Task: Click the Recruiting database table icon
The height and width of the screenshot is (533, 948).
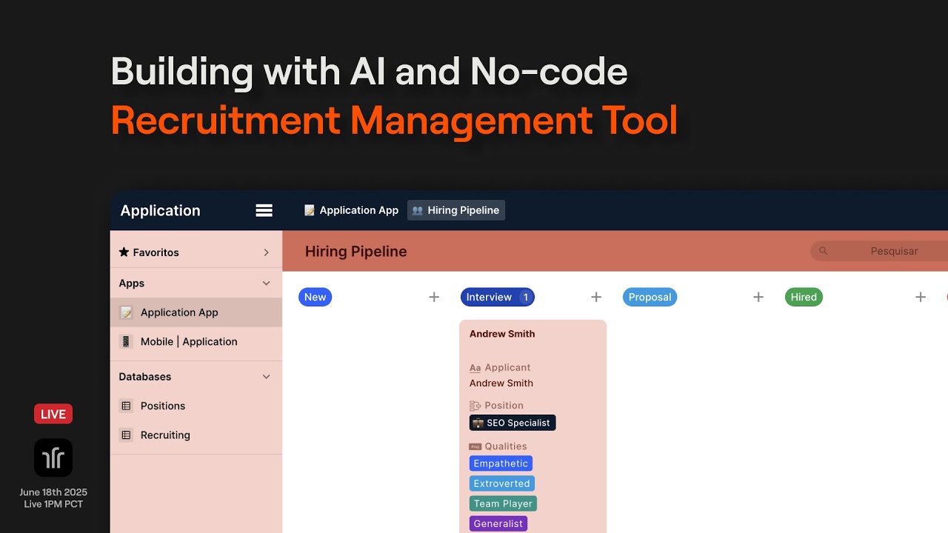Action: click(126, 435)
